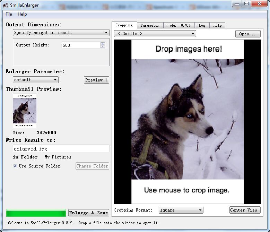Open the File menu
Image resolution: width=270 pixels, height=232 pixels.
tap(9, 14)
